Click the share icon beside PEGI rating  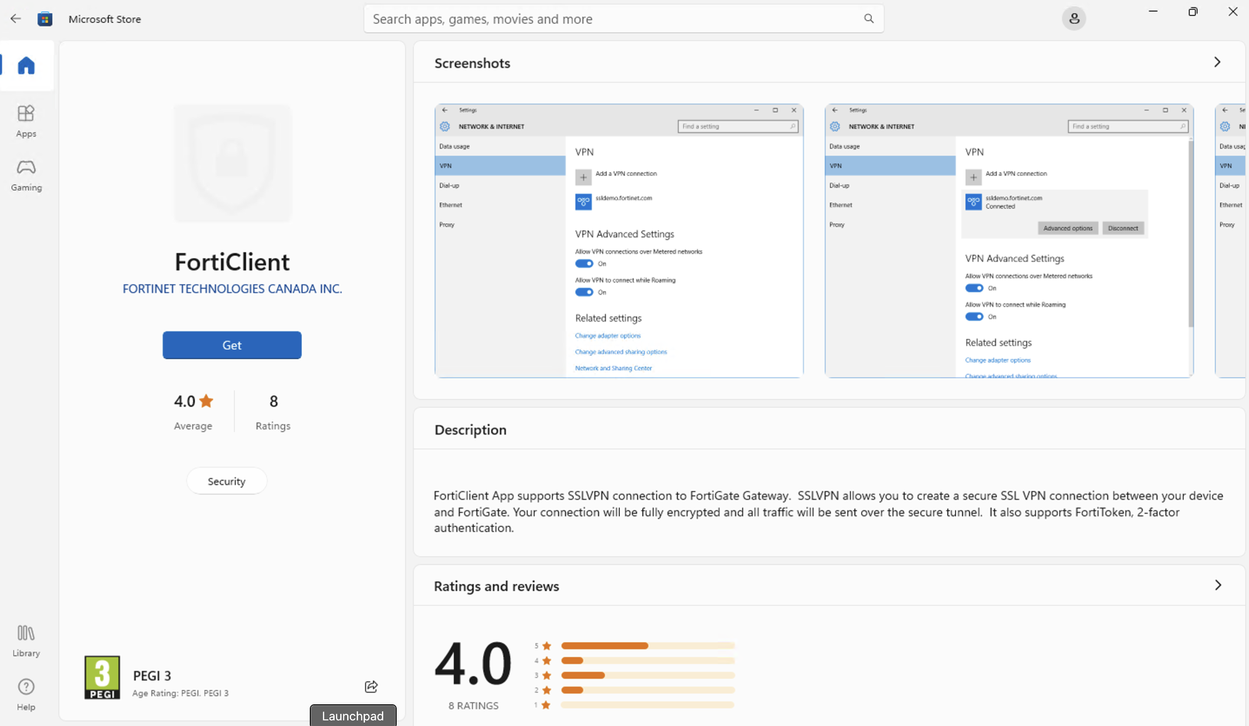pos(371,686)
